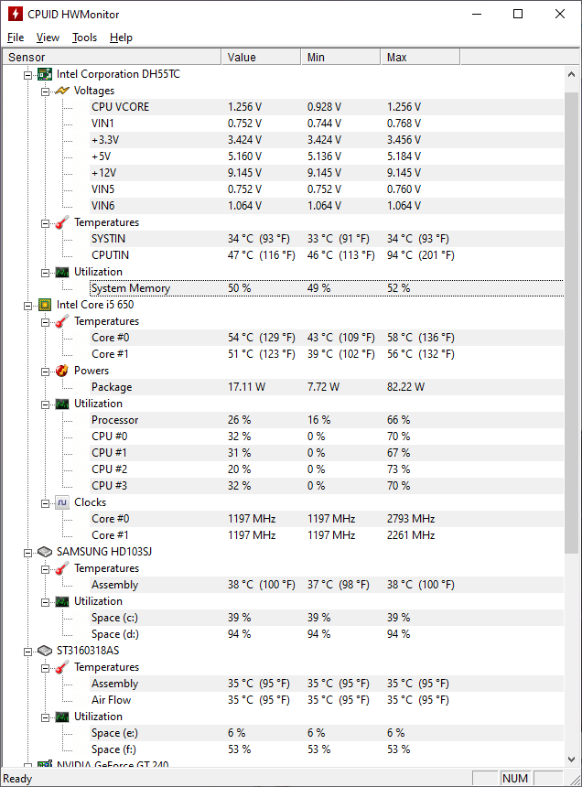Screen dimensions: 582x787
Task: Open the File menu
Action: click(16, 38)
